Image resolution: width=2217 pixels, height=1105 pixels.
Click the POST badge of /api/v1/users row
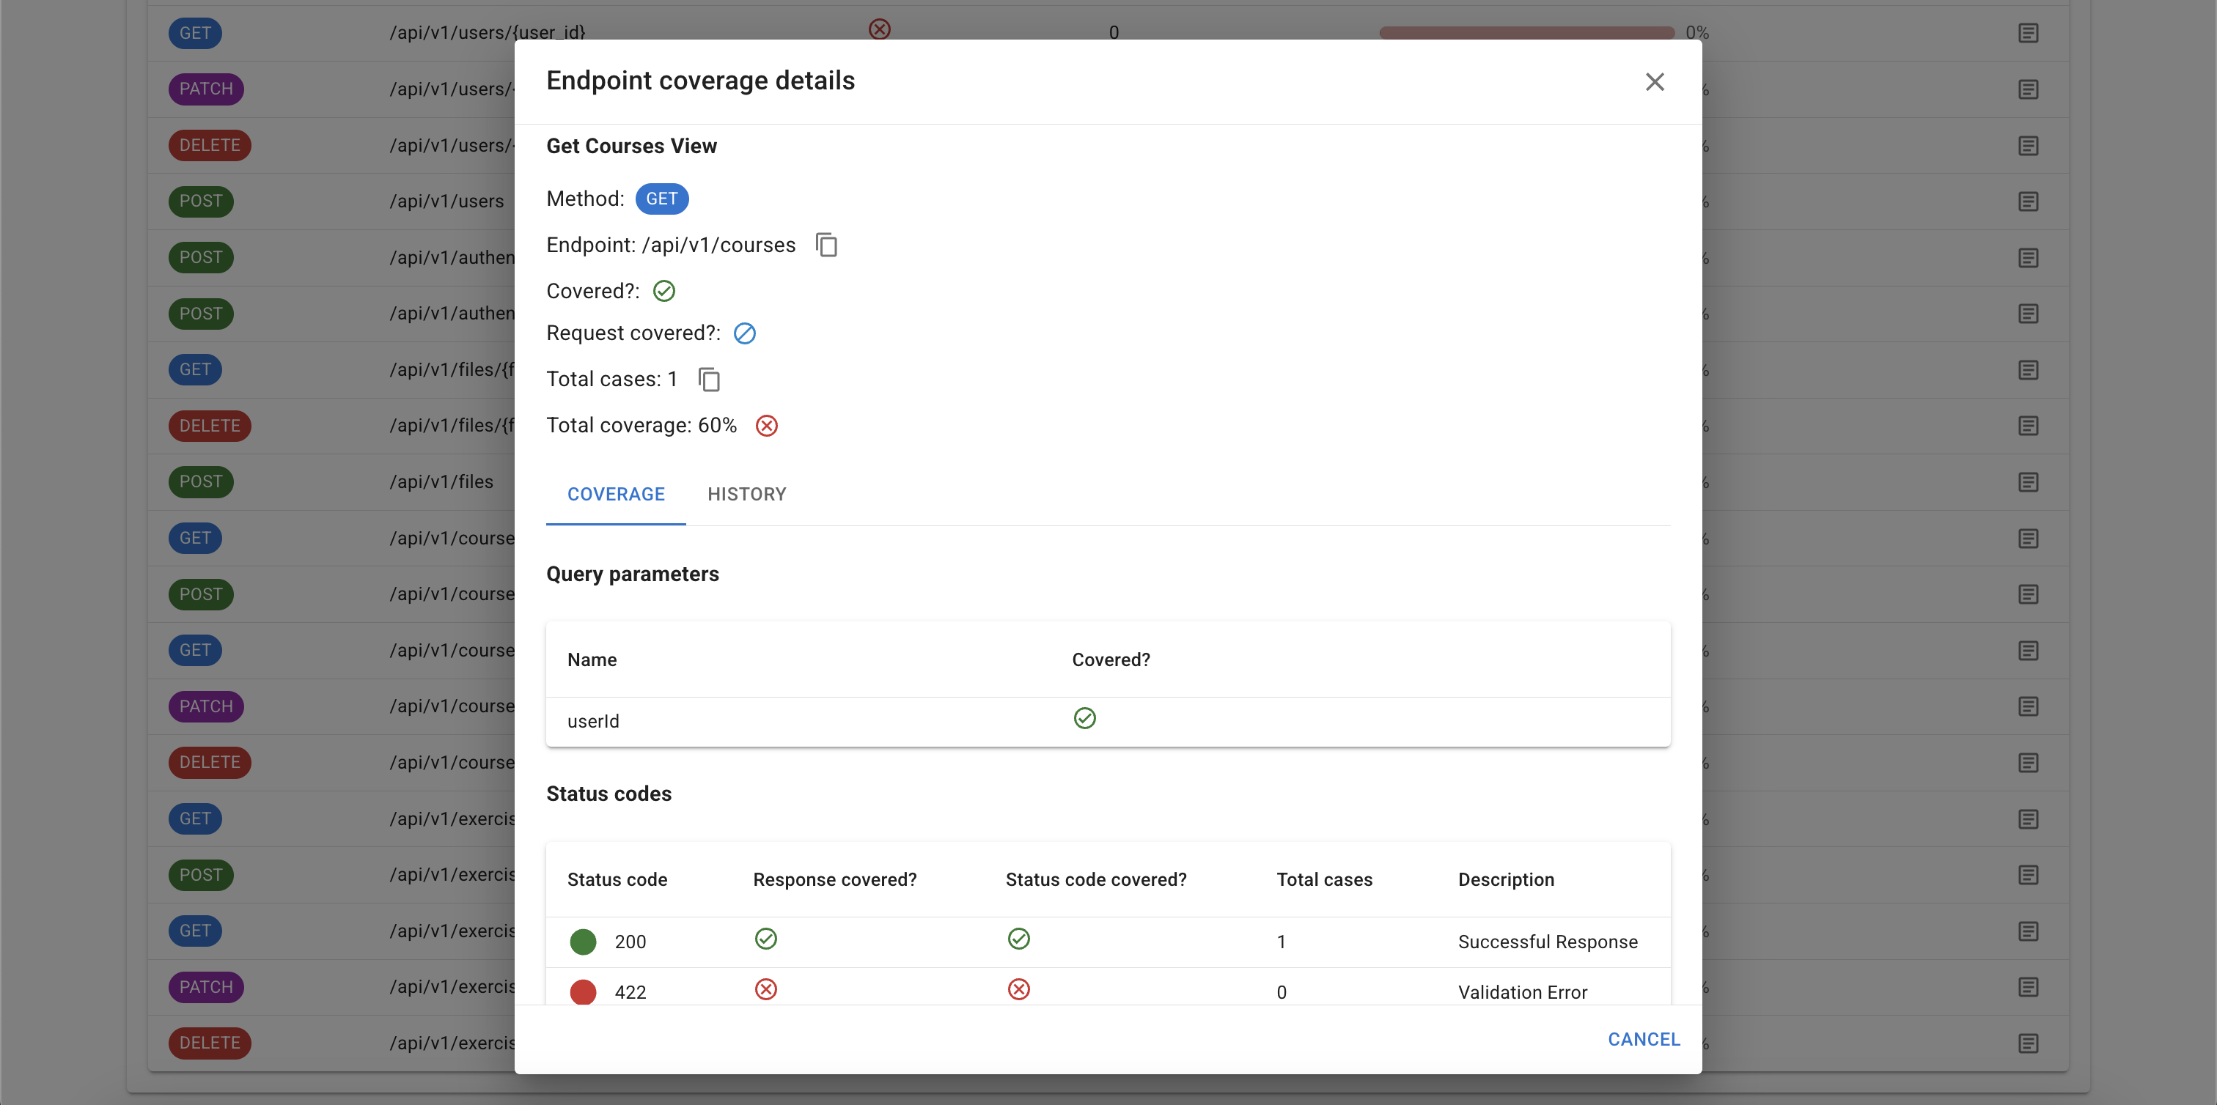[x=201, y=202]
